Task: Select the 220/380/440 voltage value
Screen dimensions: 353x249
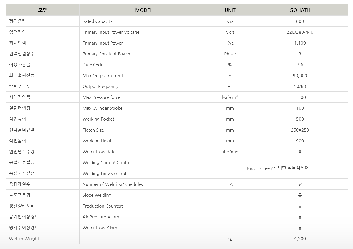Action: point(300,32)
